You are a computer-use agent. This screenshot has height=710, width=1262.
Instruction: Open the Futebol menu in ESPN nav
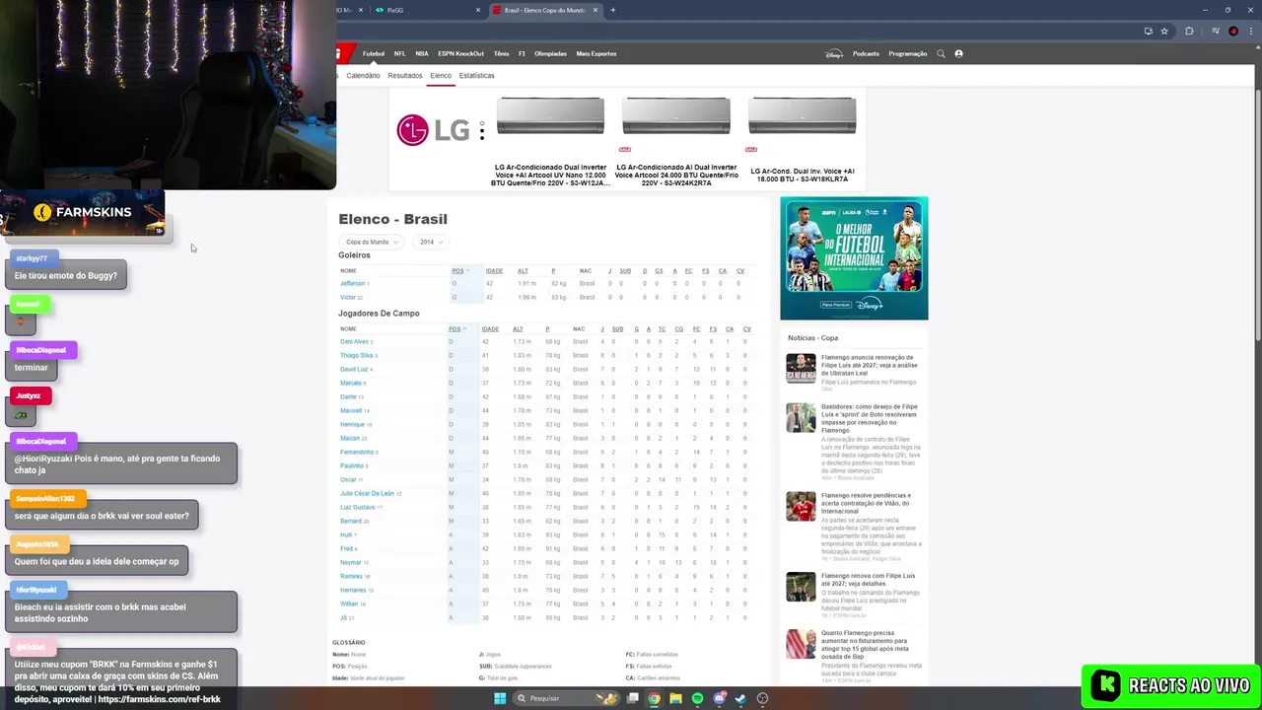coord(374,53)
